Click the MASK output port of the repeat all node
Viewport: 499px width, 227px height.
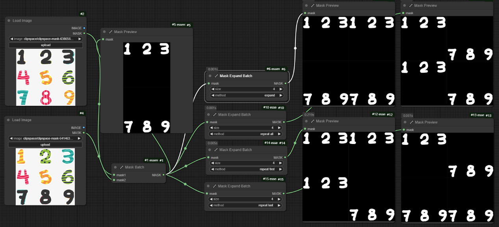coord(285,122)
